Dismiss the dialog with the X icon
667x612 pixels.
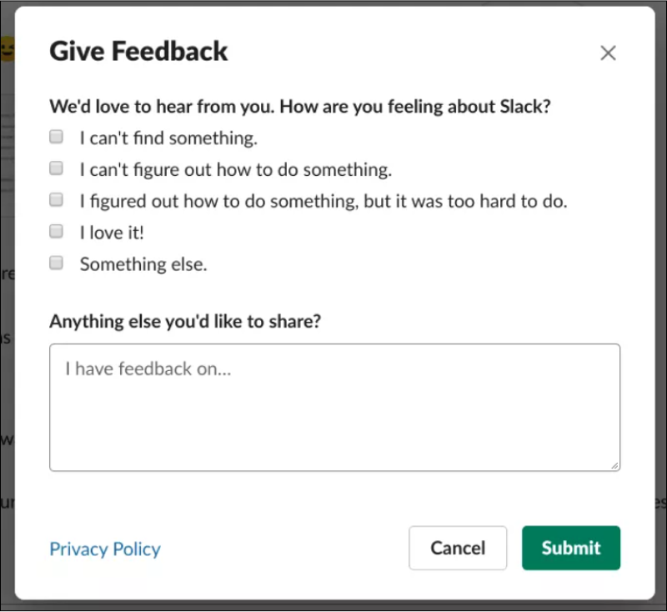tap(608, 53)
